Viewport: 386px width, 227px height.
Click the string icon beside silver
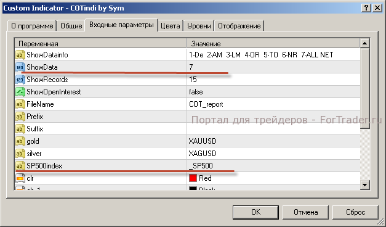[x=20, y=154]
